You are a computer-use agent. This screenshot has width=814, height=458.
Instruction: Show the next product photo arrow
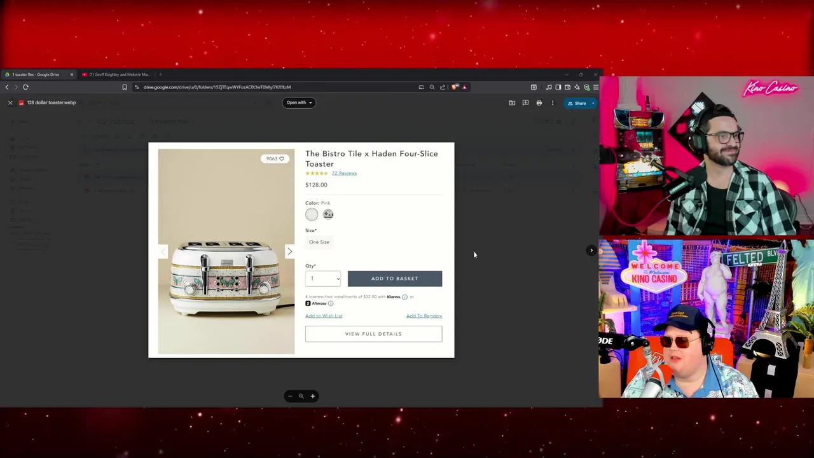tap(290, 251)
